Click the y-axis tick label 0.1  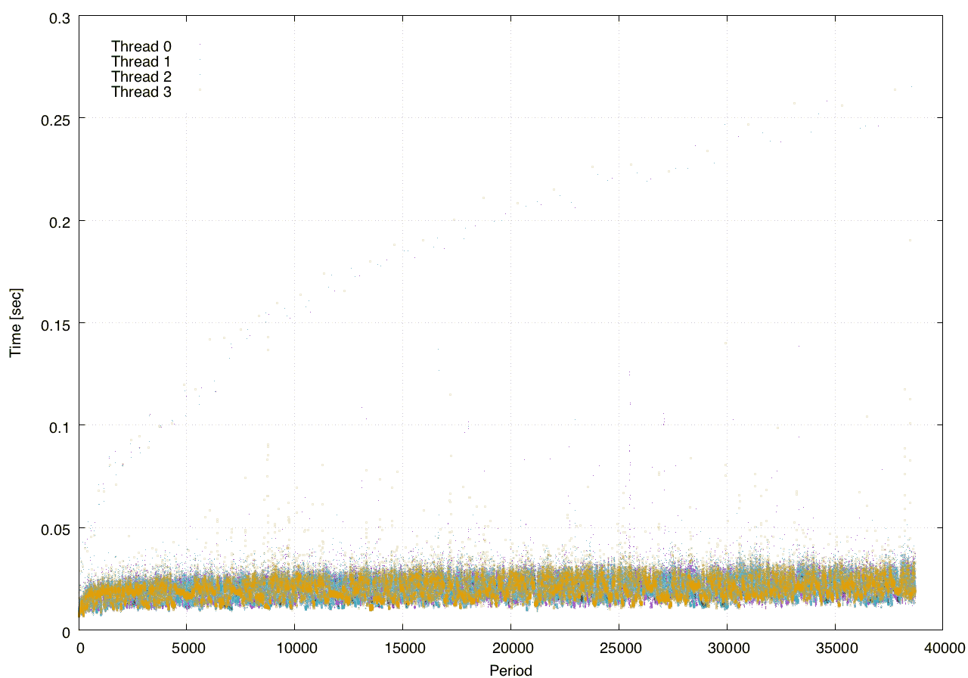(60, 426)
